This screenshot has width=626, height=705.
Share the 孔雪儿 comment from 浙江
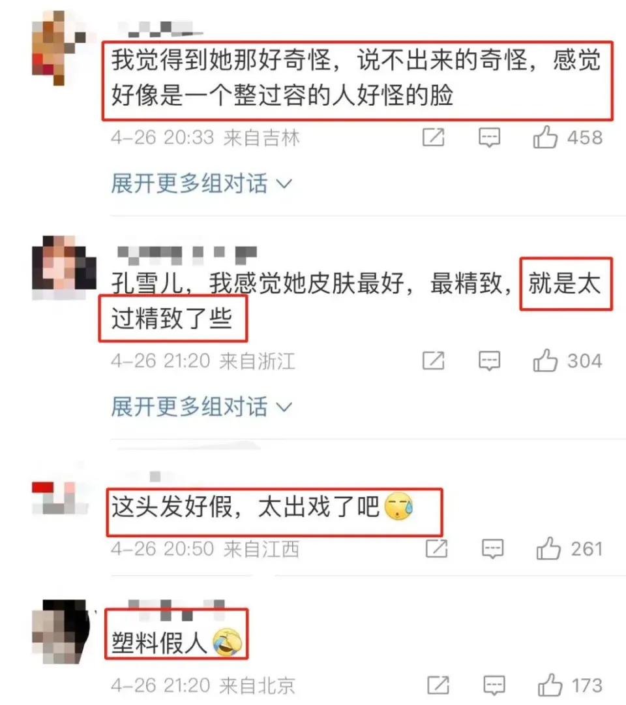click(434, 360)
